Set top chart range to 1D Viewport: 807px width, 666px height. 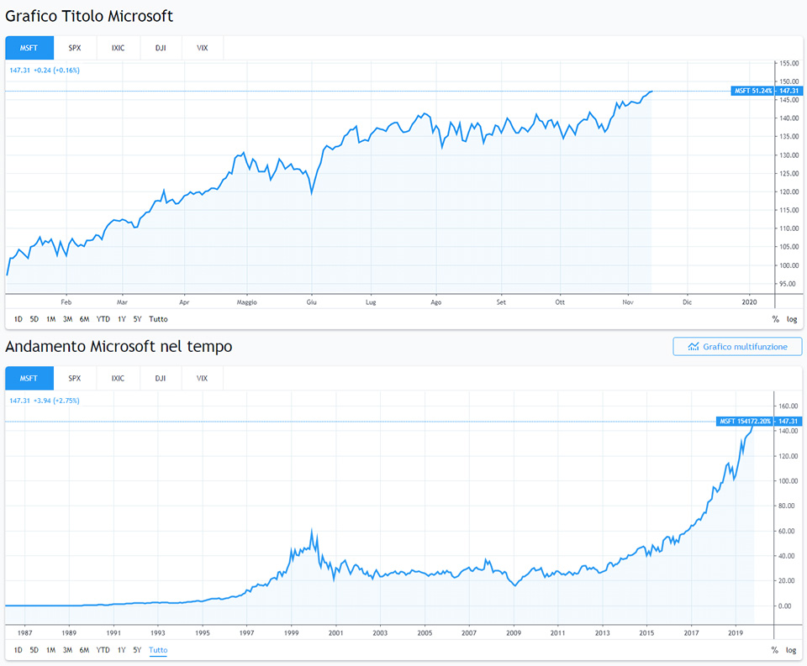click(x=18, y=319)
